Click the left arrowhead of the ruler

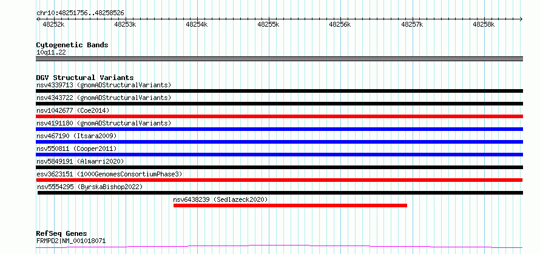[x=38, y=19]
